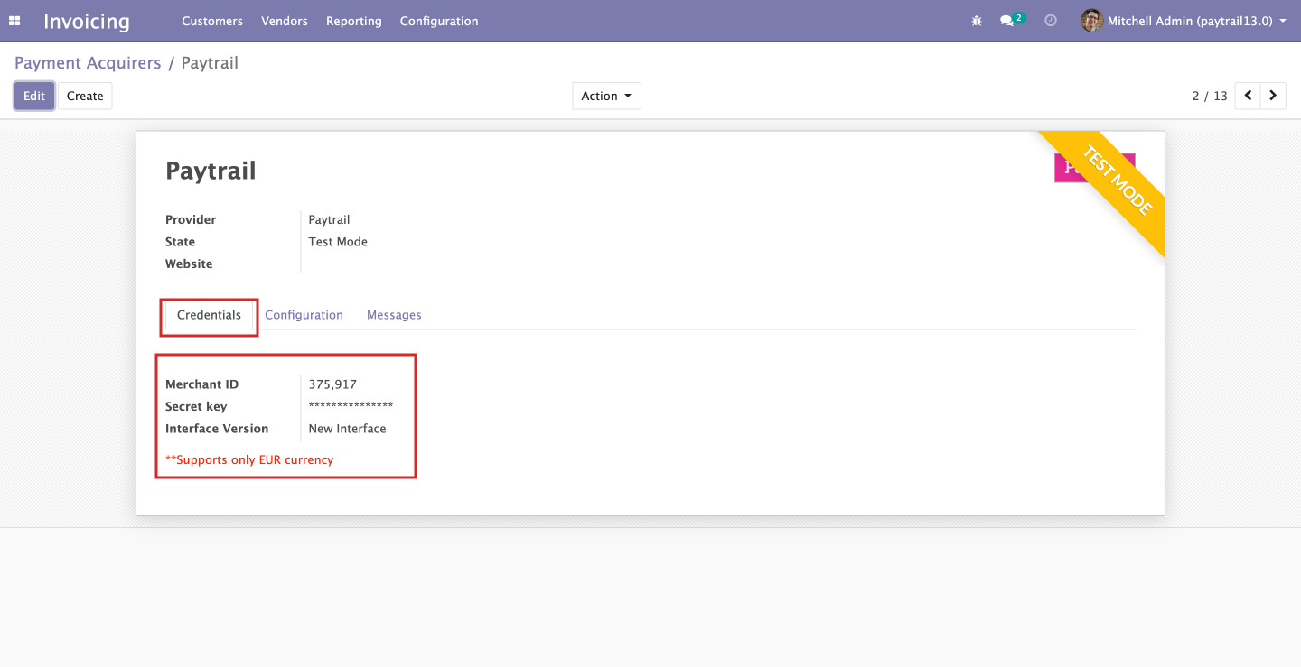Open the Customers menu
The width and height of the screenshot is (1301, 667).
[x=212, y=21]
